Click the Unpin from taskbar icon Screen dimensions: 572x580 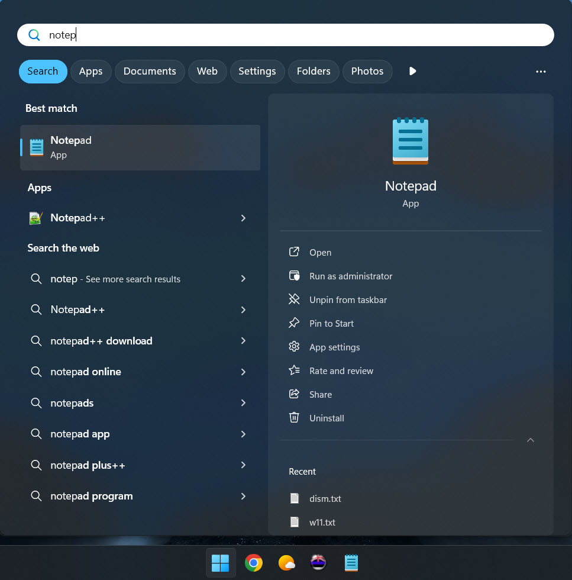(294, 299)
